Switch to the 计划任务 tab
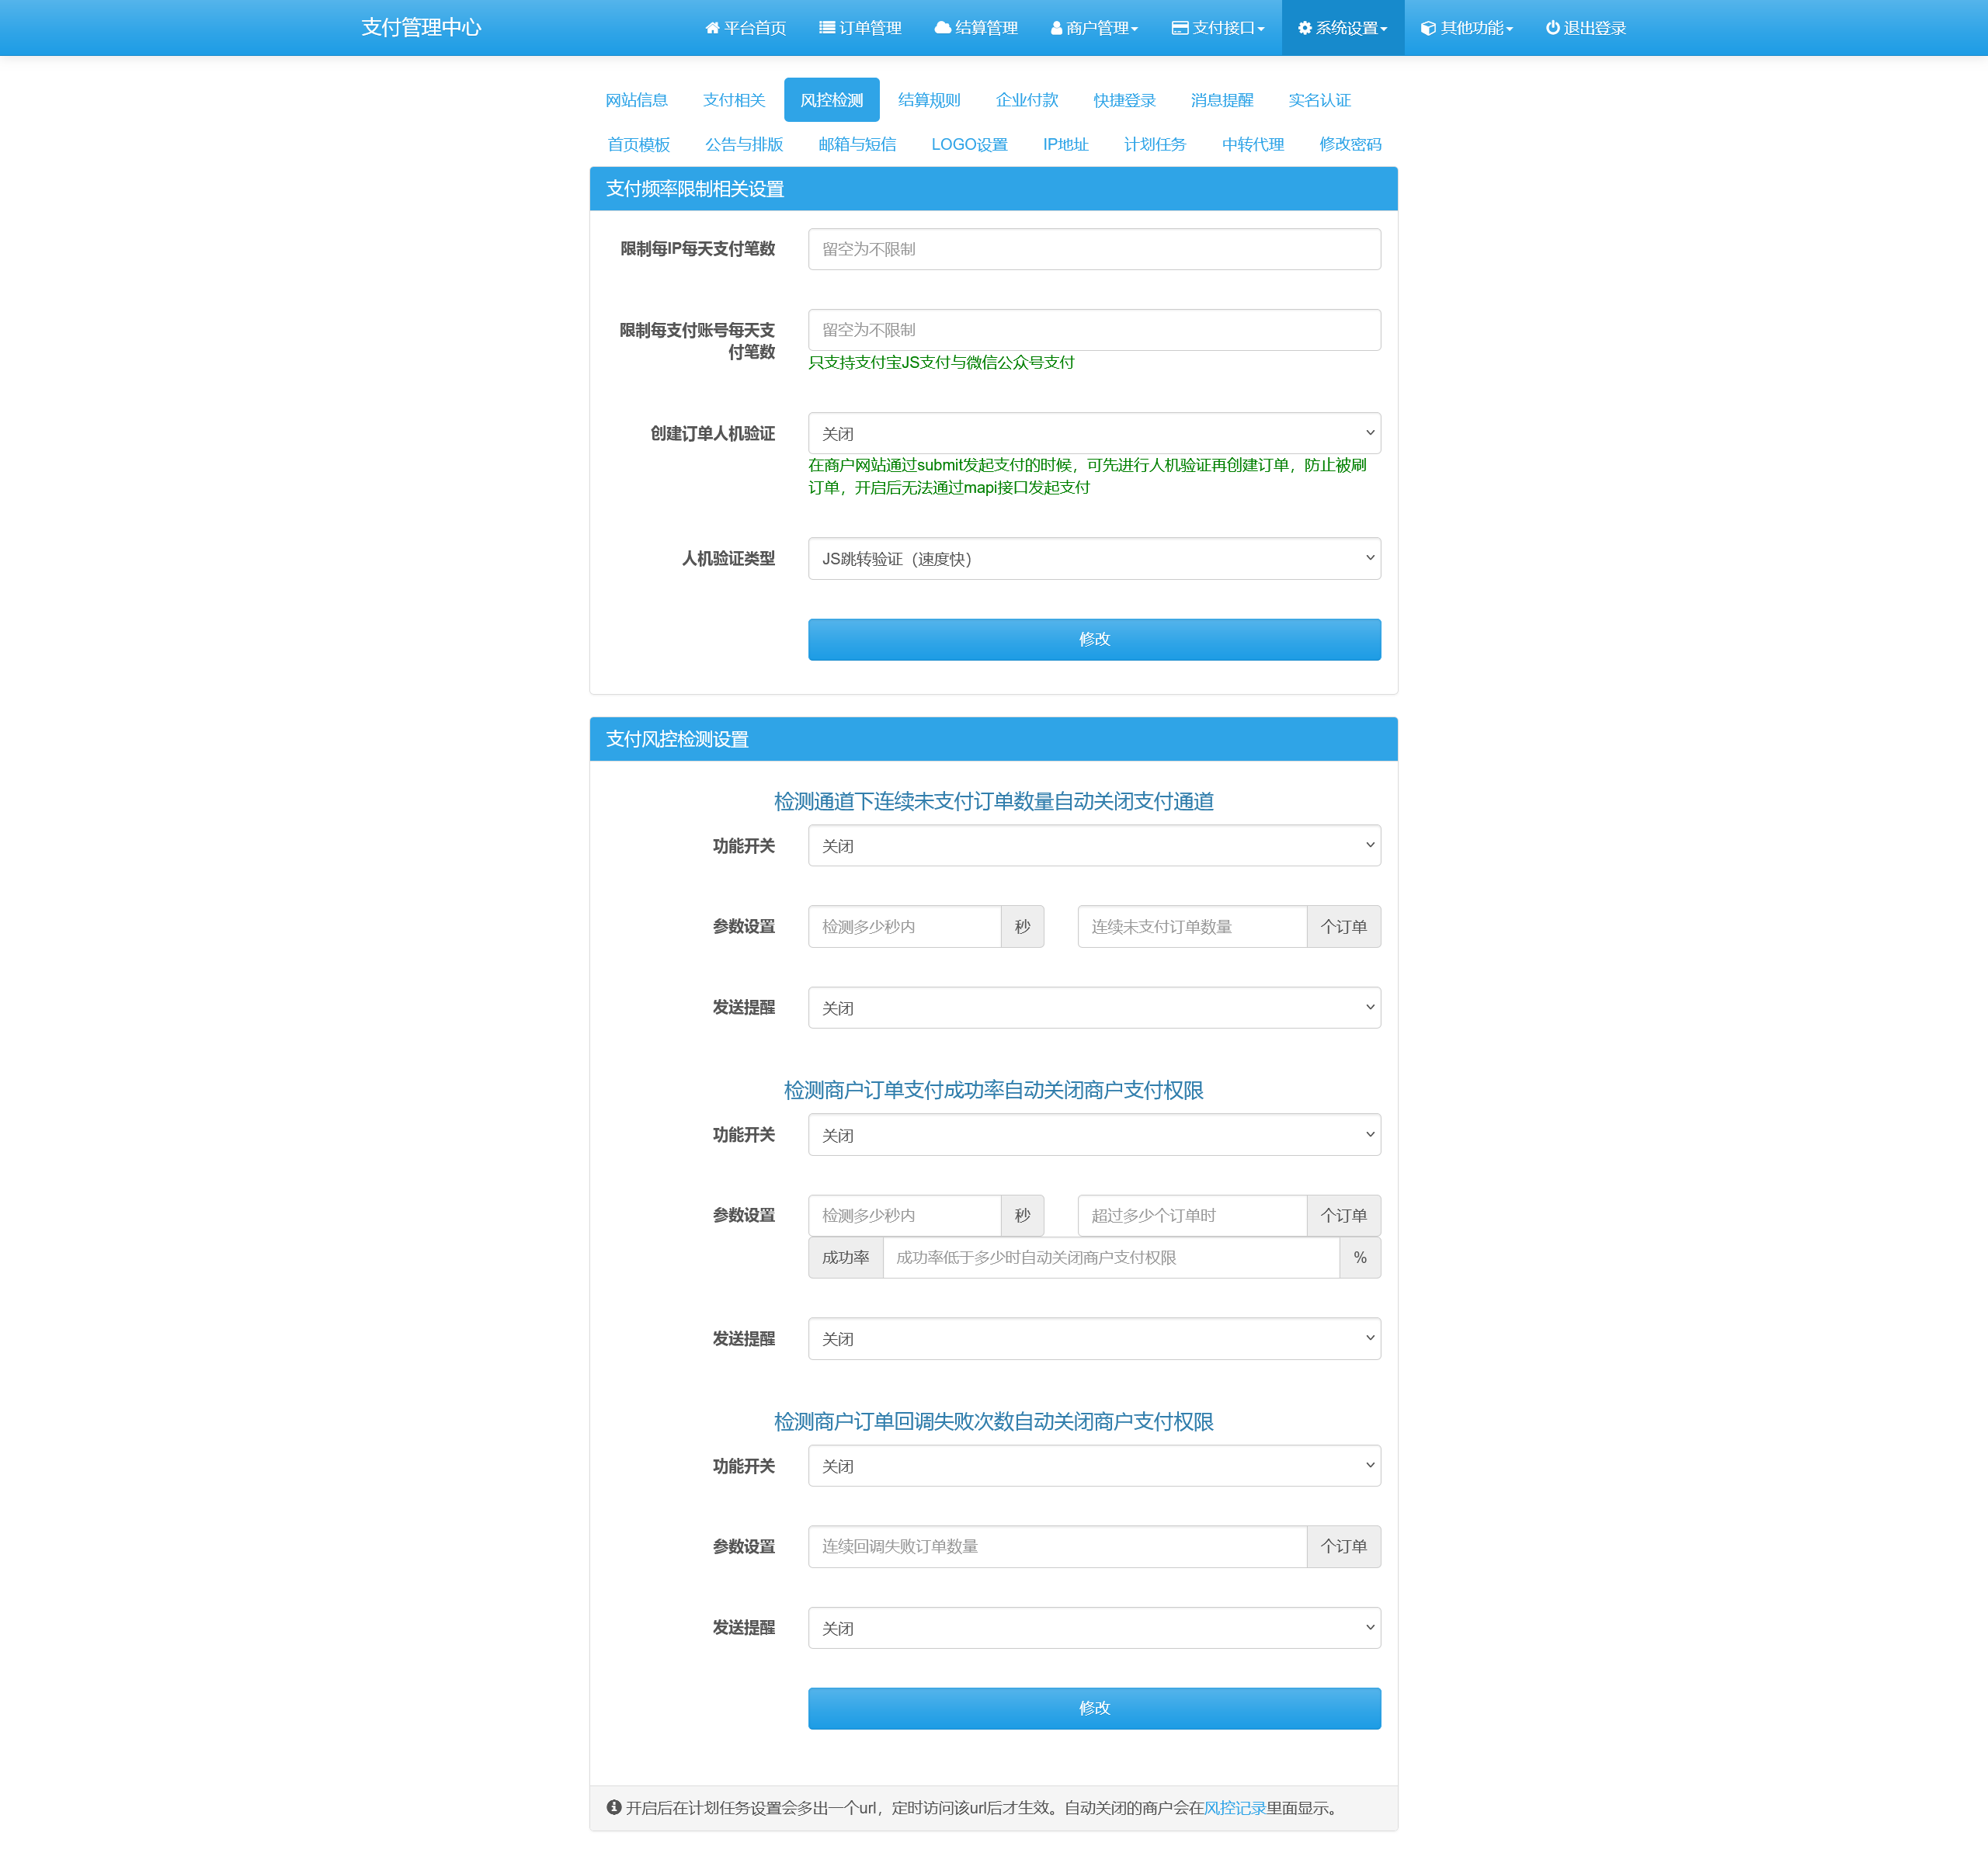This screenshot has width=1988, height=1853. coord(1154,144)
